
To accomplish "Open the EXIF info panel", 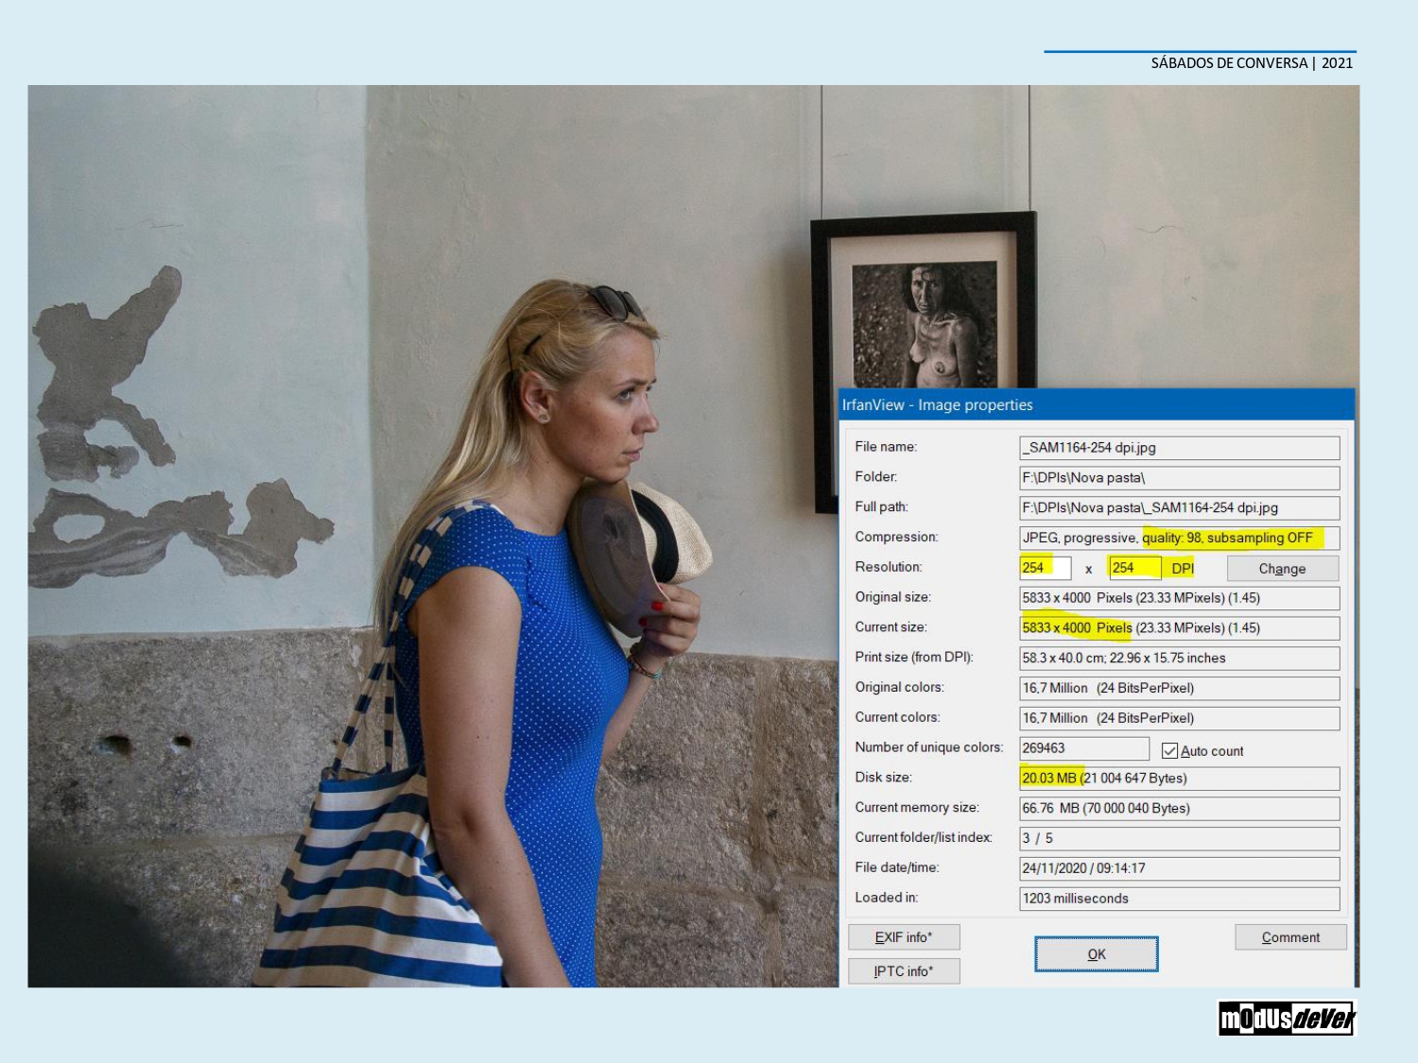I will tap(904, 937).
